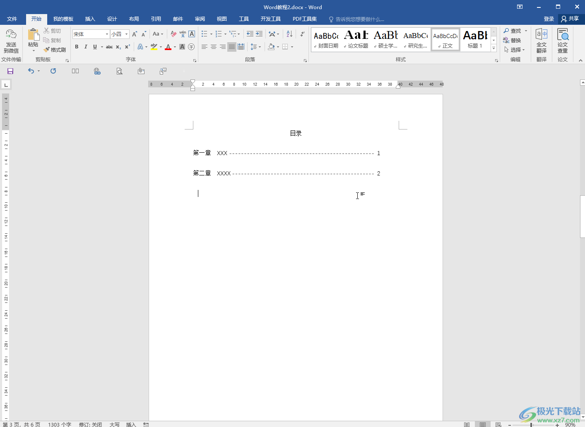This screenshot has width=585, height=427.
Task: Switch to the 插入 (Insert) tab
Action: point(90,19)
